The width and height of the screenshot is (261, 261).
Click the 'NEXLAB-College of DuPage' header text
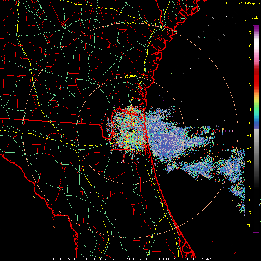point(232,3)
